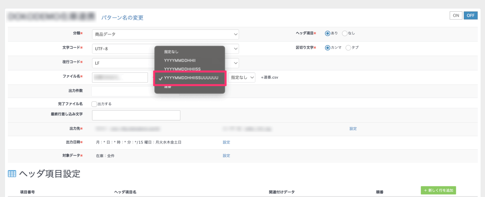The width and height of the screenshot is (485, 197).
Task: Select ヘッダ項目 なし radio button
Action: tap(345, 33)
